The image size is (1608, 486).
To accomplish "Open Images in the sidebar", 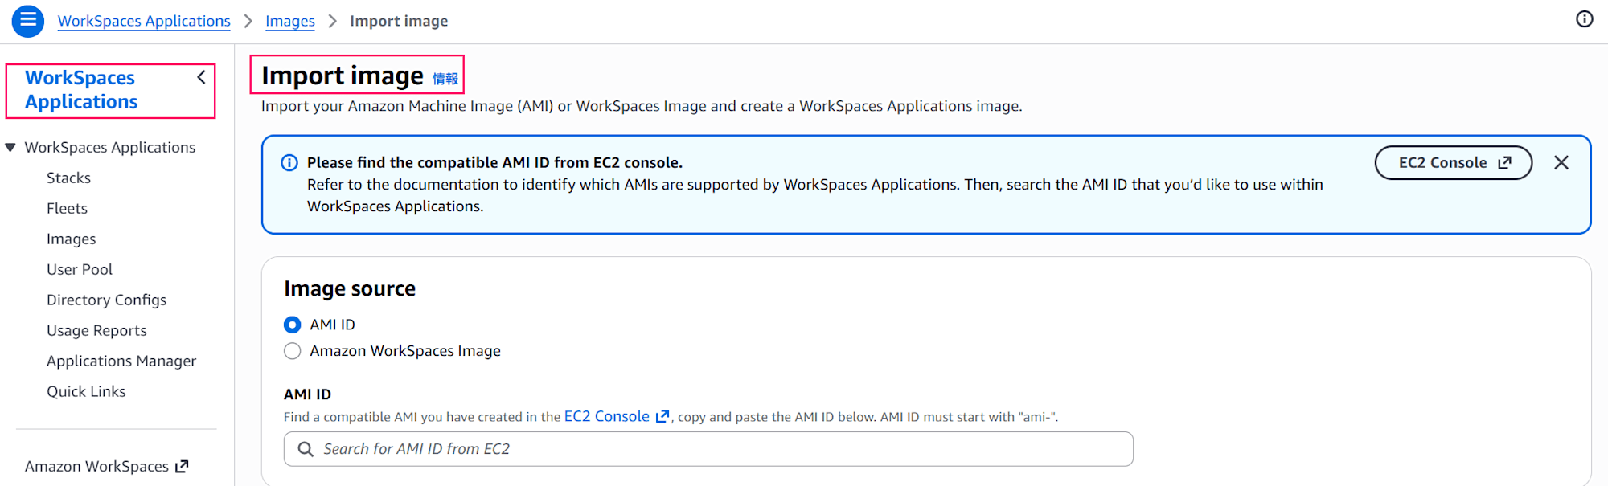I will (x=71, y=239).
